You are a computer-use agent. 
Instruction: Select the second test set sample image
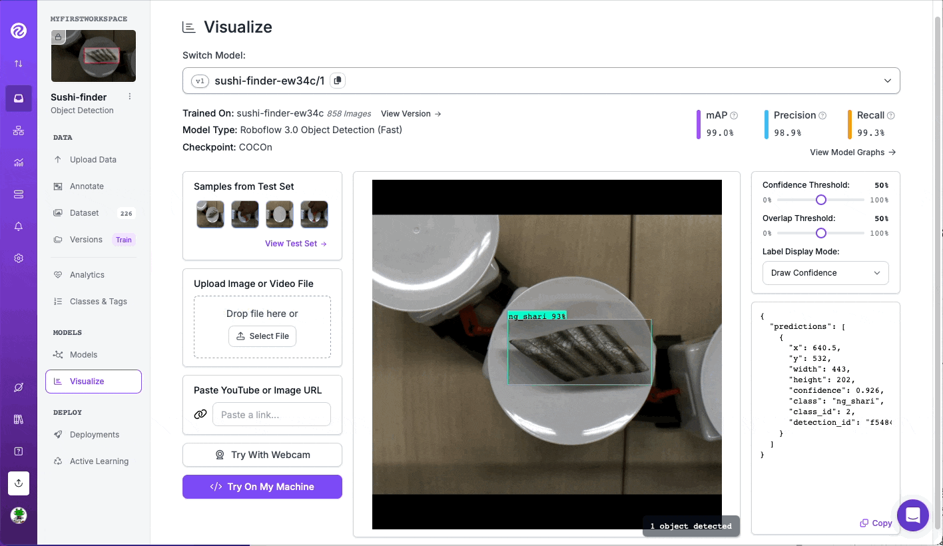point(245,214)
